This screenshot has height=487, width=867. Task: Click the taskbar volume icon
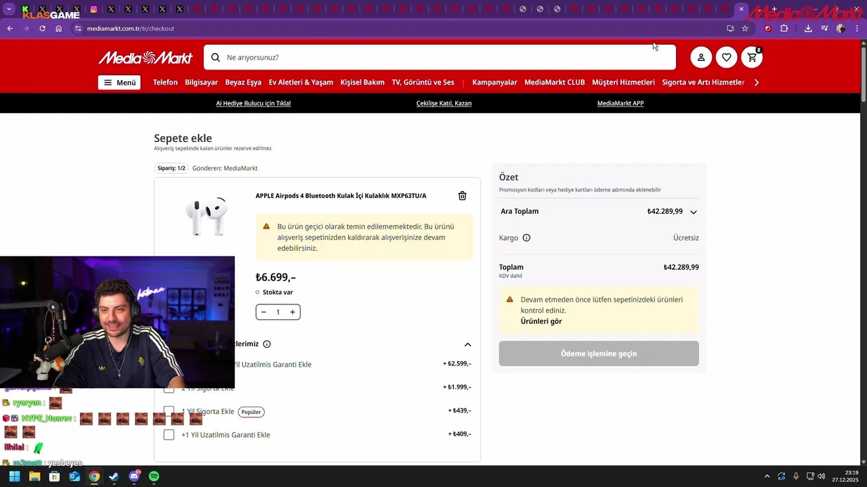(821, 476)
